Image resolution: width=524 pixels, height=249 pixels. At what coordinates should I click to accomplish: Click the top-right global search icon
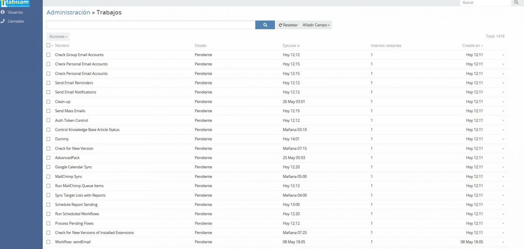pyautogui.click(x=517, y=2)
